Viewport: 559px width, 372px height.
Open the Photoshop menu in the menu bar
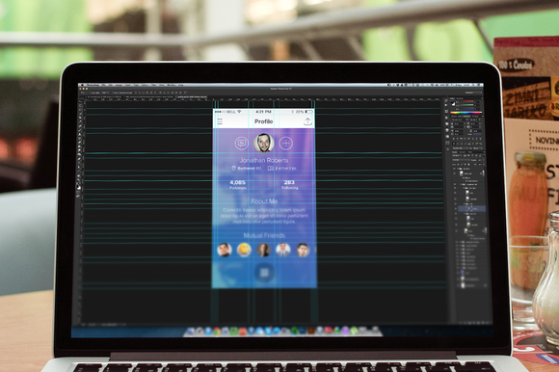pos(93,85)
